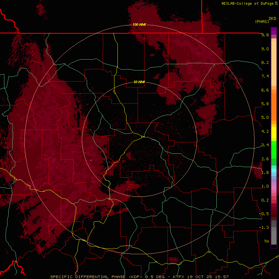Viewport: 279px width, 279px height.
Task: Click the 50 NMI range ring label
Action: (139, 82)
